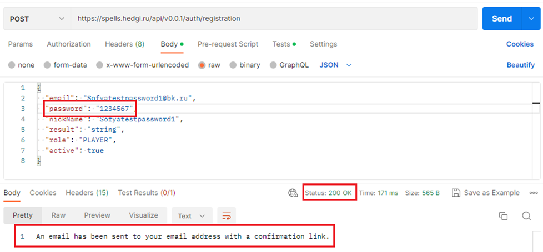Click the editor scrollbar marker
Viewport: 543px width, 252px height.
(x=536, y=104)
